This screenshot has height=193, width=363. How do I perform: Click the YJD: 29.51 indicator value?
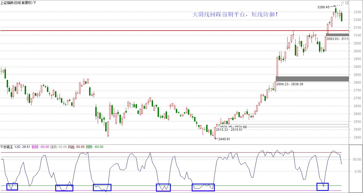(x=22, y=147)
